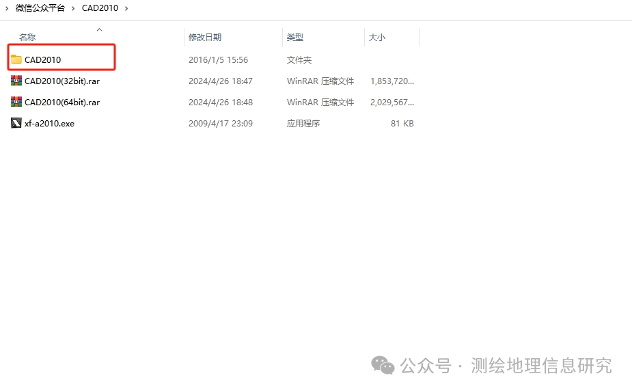Expand the chevron after CAD2010 breadcrumb
This screenshot has width=632, height=391.
(x=126, y=8)
